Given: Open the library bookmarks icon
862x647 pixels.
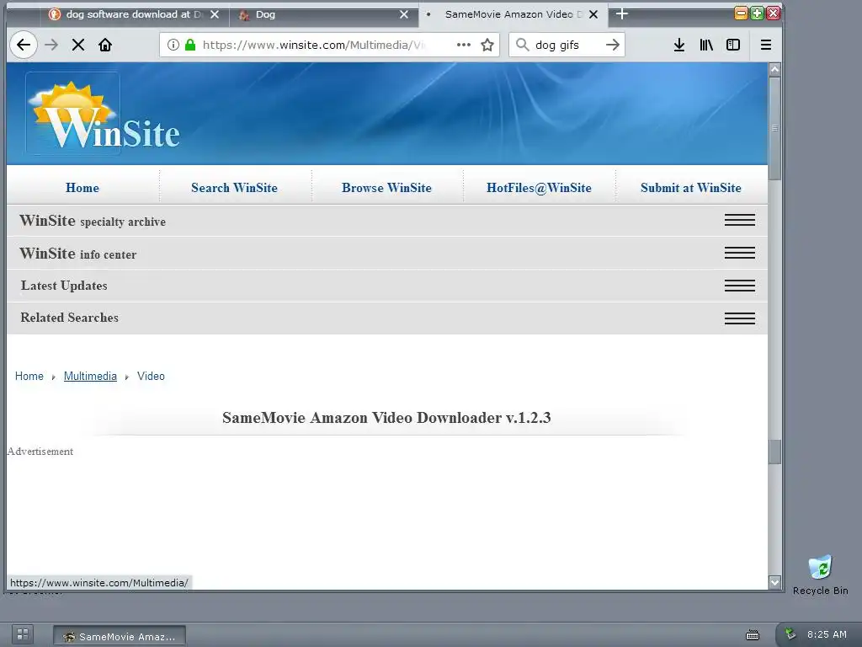Looking at the screenshot, I should (x=706, y=45).
